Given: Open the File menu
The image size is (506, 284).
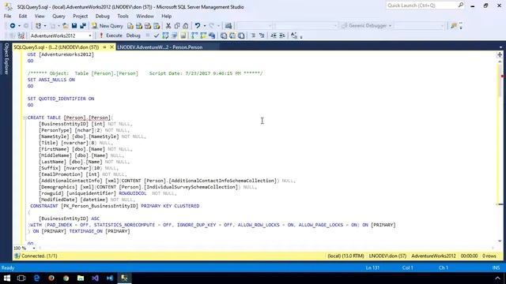Looking at the screenshot, I should (7, 16).
